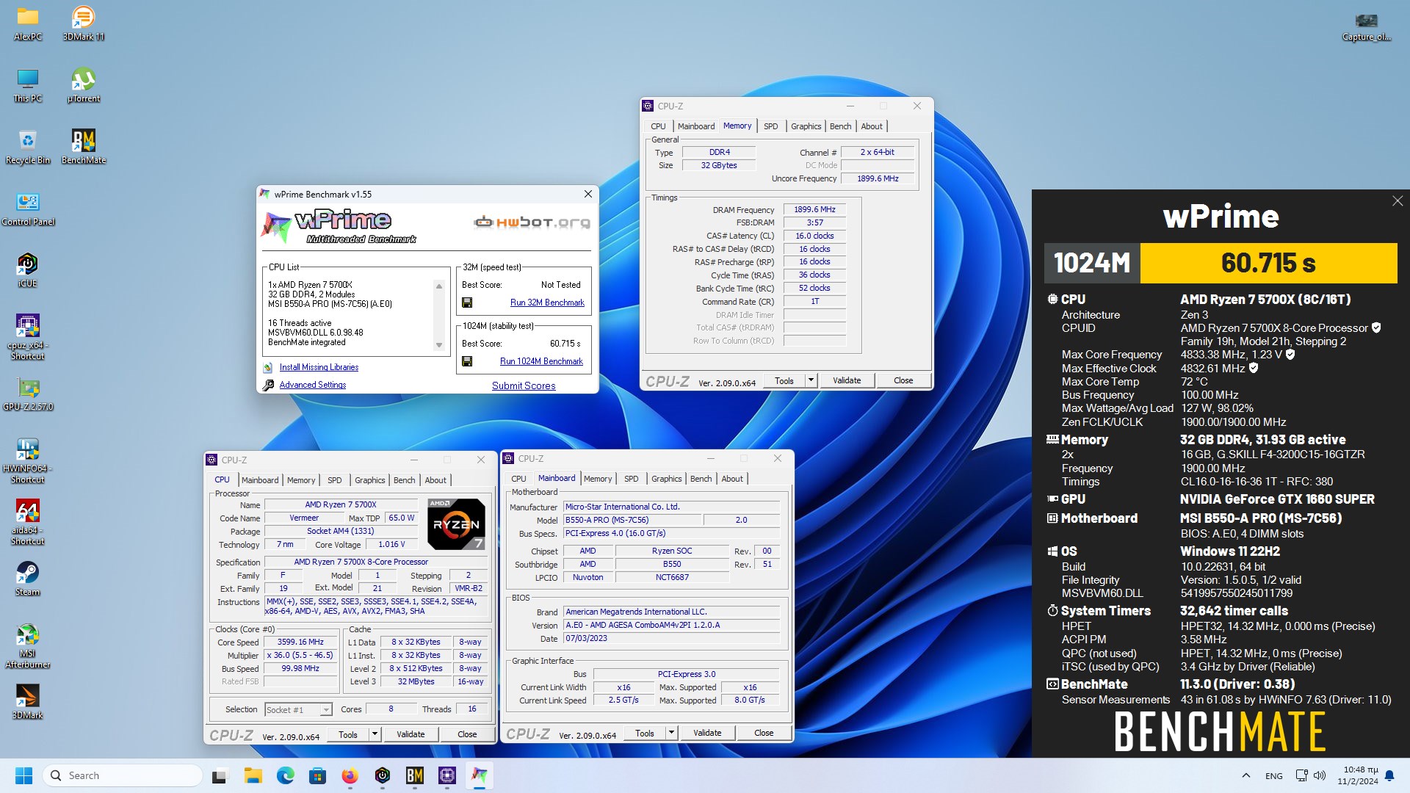Open the This PC desktop icon
This screenshot has width=1410, height=793.
click(x=28, y=84)
